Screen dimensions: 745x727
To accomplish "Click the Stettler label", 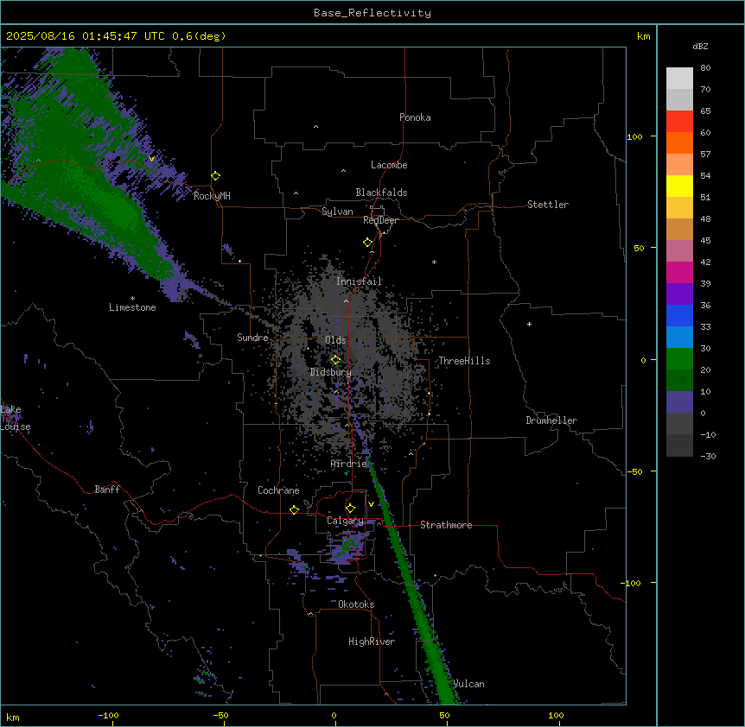I will [x=548, y=205].
